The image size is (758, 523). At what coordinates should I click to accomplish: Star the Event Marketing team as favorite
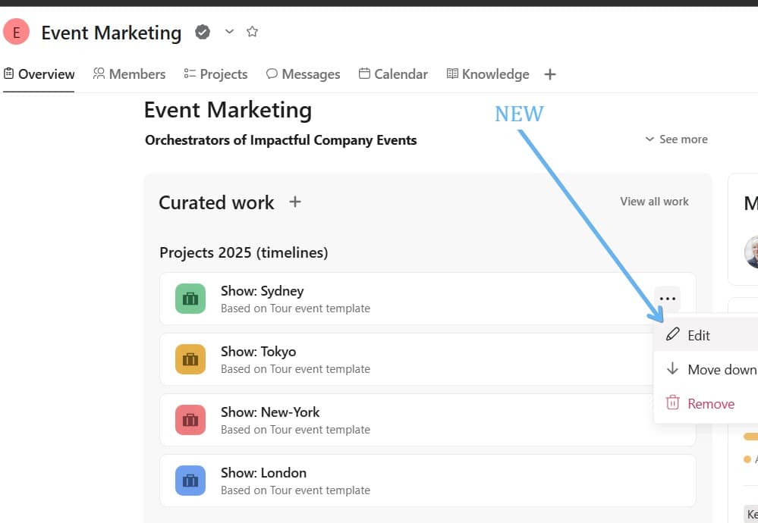[x=253, y=32]
